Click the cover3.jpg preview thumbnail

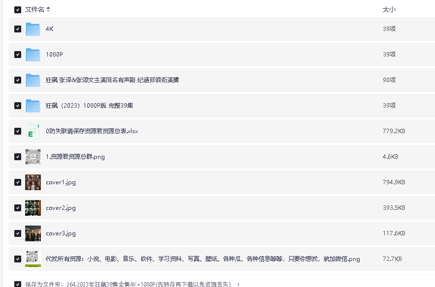(33, 233)
